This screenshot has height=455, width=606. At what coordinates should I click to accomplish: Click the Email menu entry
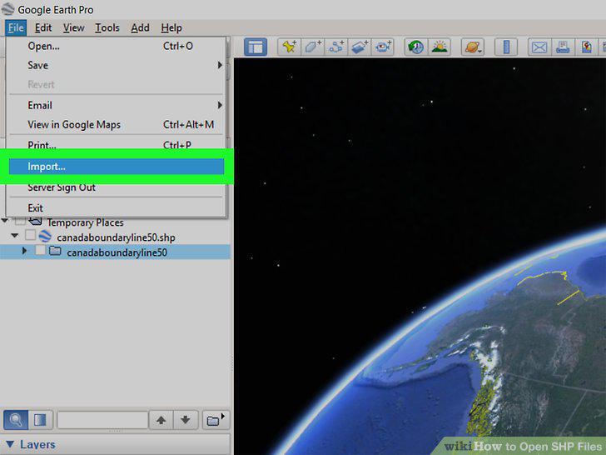click(x=117, y=105)
